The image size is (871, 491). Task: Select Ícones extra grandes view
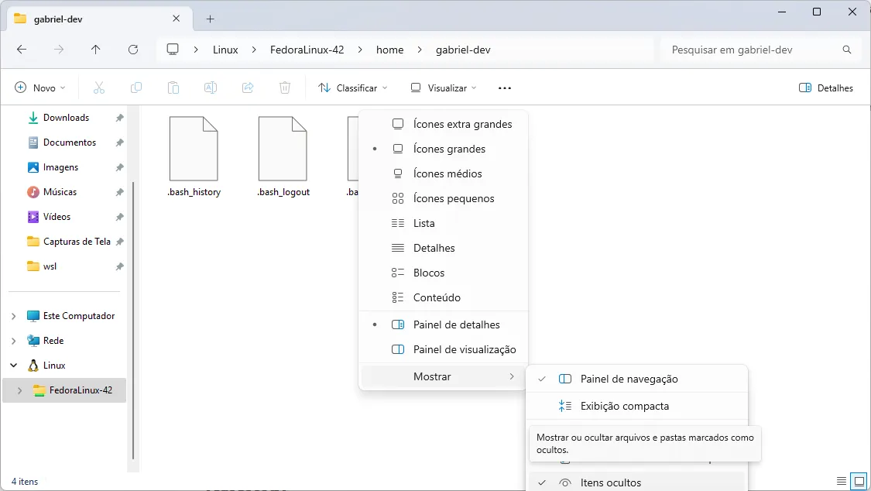tap(444, 124)
